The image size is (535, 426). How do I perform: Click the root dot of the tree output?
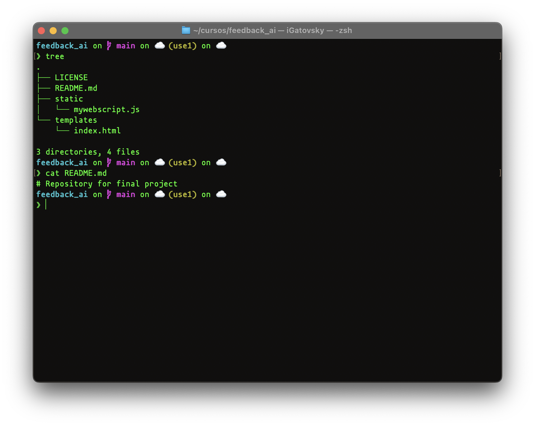click(38, 69)
